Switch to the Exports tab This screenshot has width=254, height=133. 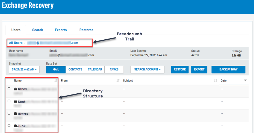(61, 30)
